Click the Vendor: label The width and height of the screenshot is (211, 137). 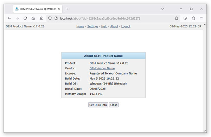[70, 68]
